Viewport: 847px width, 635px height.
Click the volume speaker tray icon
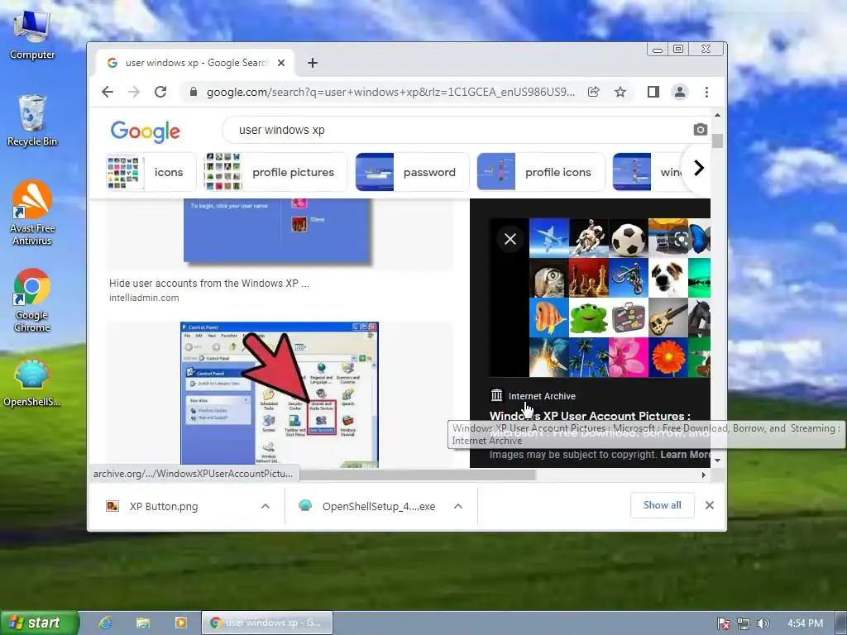tap(763, 623)
